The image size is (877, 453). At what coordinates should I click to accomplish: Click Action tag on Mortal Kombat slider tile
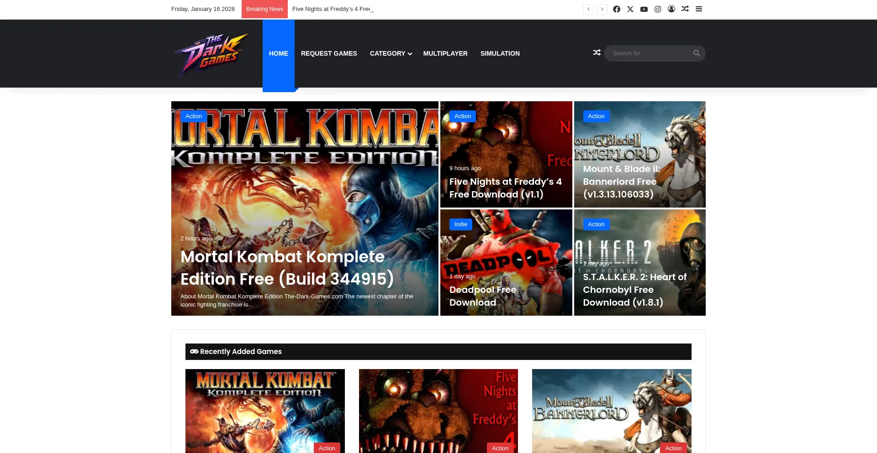(x=194, y=116)
